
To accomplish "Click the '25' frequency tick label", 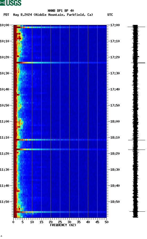I will pyautogui.click(x=60, y=222).
